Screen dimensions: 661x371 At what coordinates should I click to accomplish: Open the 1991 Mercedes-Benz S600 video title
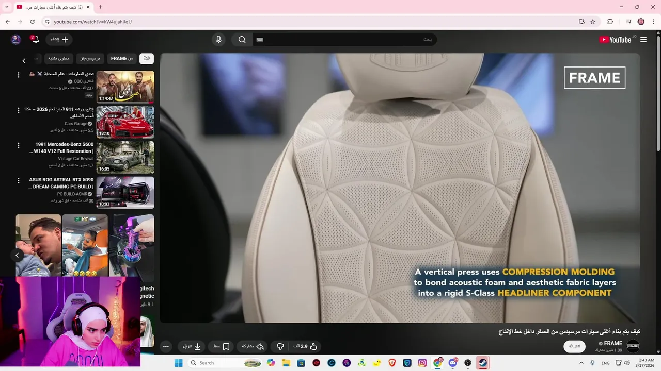62,148
